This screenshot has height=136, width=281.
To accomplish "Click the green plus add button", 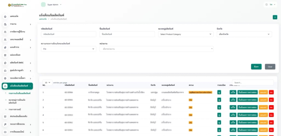I will click(275, 17).
